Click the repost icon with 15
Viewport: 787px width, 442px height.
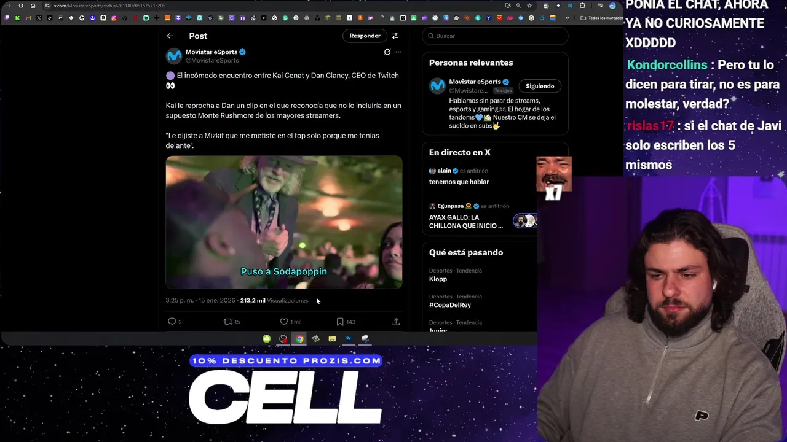tap(227, 322)
